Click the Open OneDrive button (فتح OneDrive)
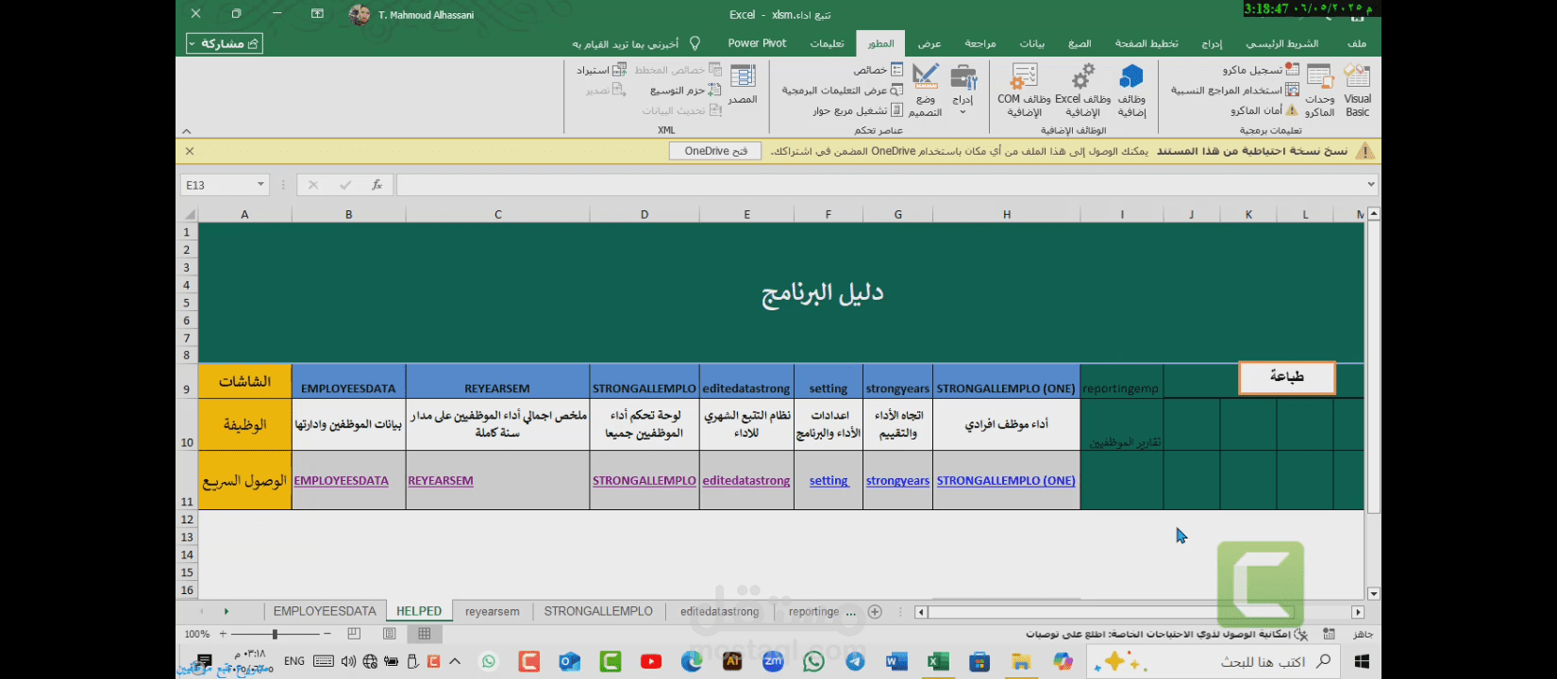 (x=715, y=151)
